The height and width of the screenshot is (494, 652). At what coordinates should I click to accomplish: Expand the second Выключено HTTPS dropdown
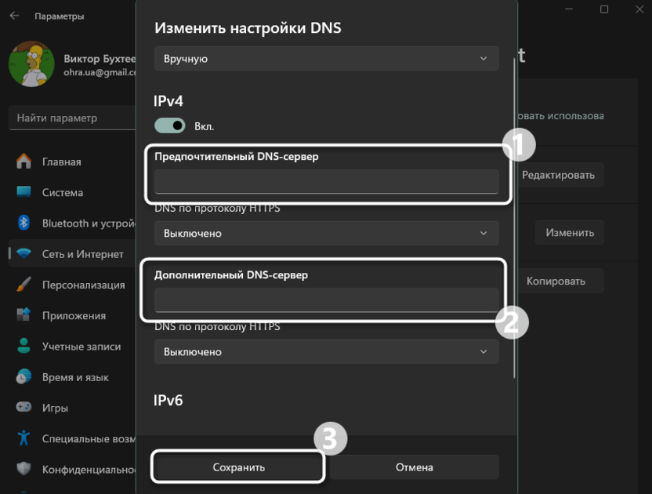click(326, 351)
